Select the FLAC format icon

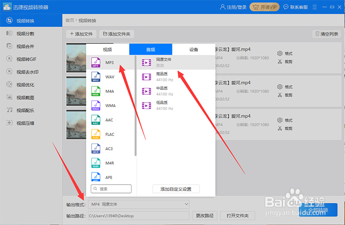point(96,134)
